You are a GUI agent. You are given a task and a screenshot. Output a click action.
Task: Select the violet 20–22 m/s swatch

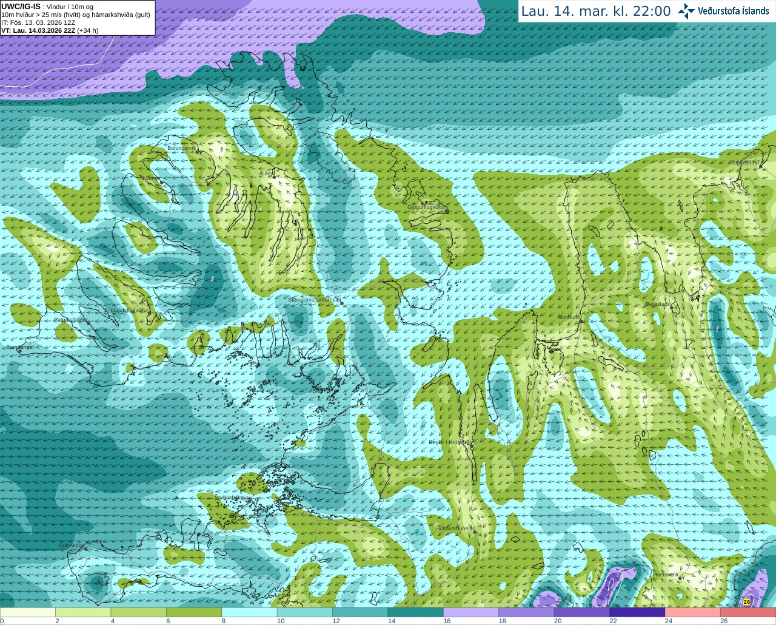pos(581,612)
